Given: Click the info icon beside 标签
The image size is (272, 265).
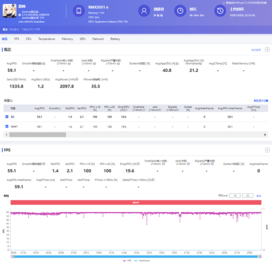Looking at the screenshot, I should pos(11,100).
